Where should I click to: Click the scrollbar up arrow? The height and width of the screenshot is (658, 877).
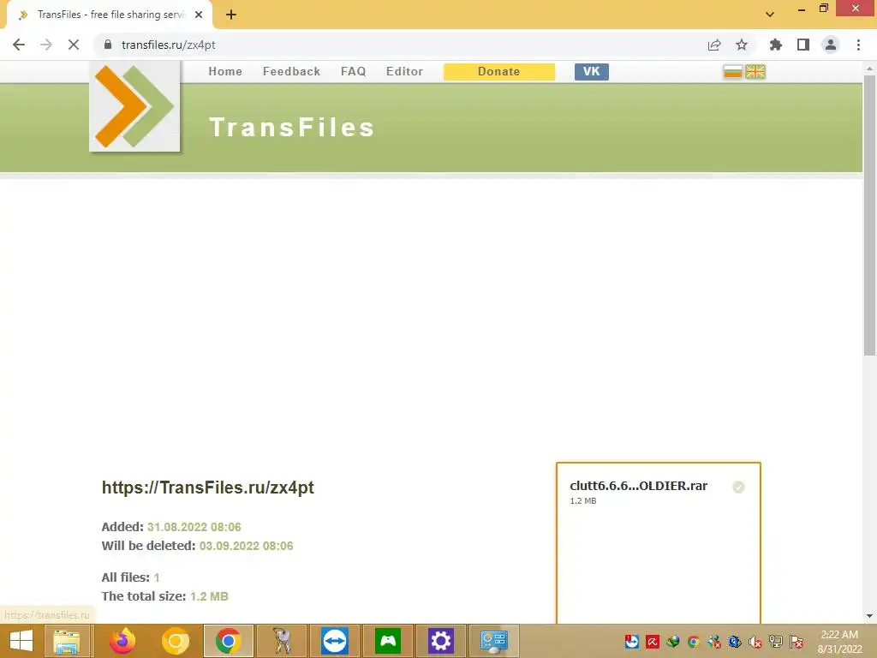869,68
